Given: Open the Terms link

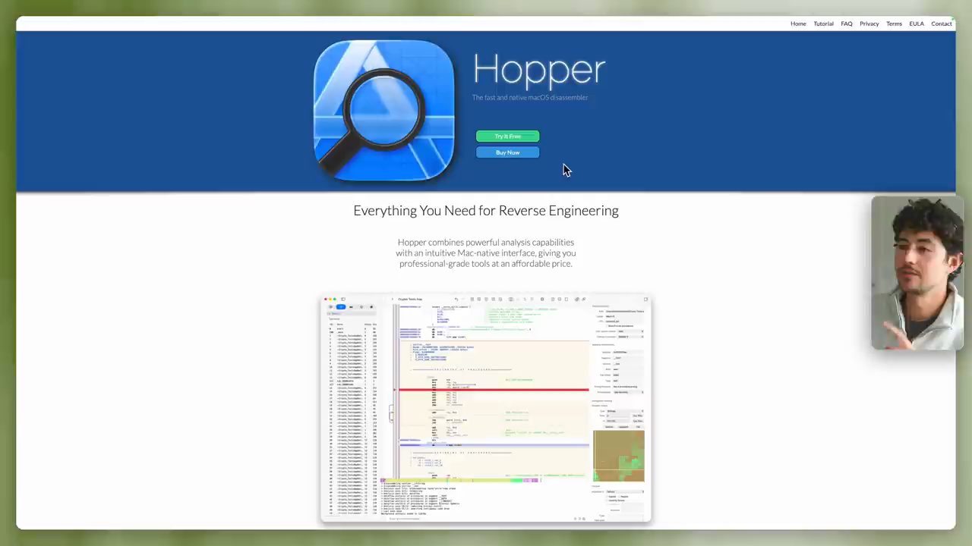Looking at the screenshot, I should click(894, 24).
